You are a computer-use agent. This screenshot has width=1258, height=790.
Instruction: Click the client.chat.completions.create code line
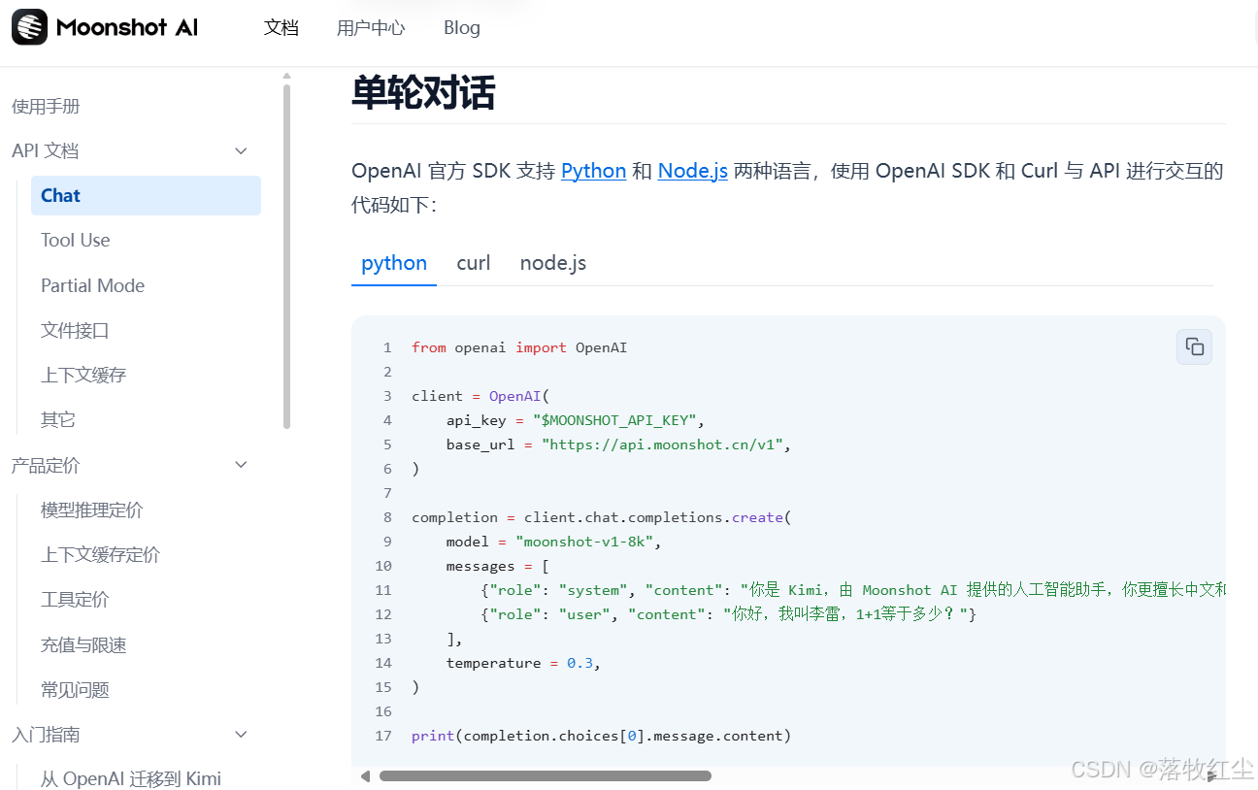pyautogui.click(x=602, y=517)
